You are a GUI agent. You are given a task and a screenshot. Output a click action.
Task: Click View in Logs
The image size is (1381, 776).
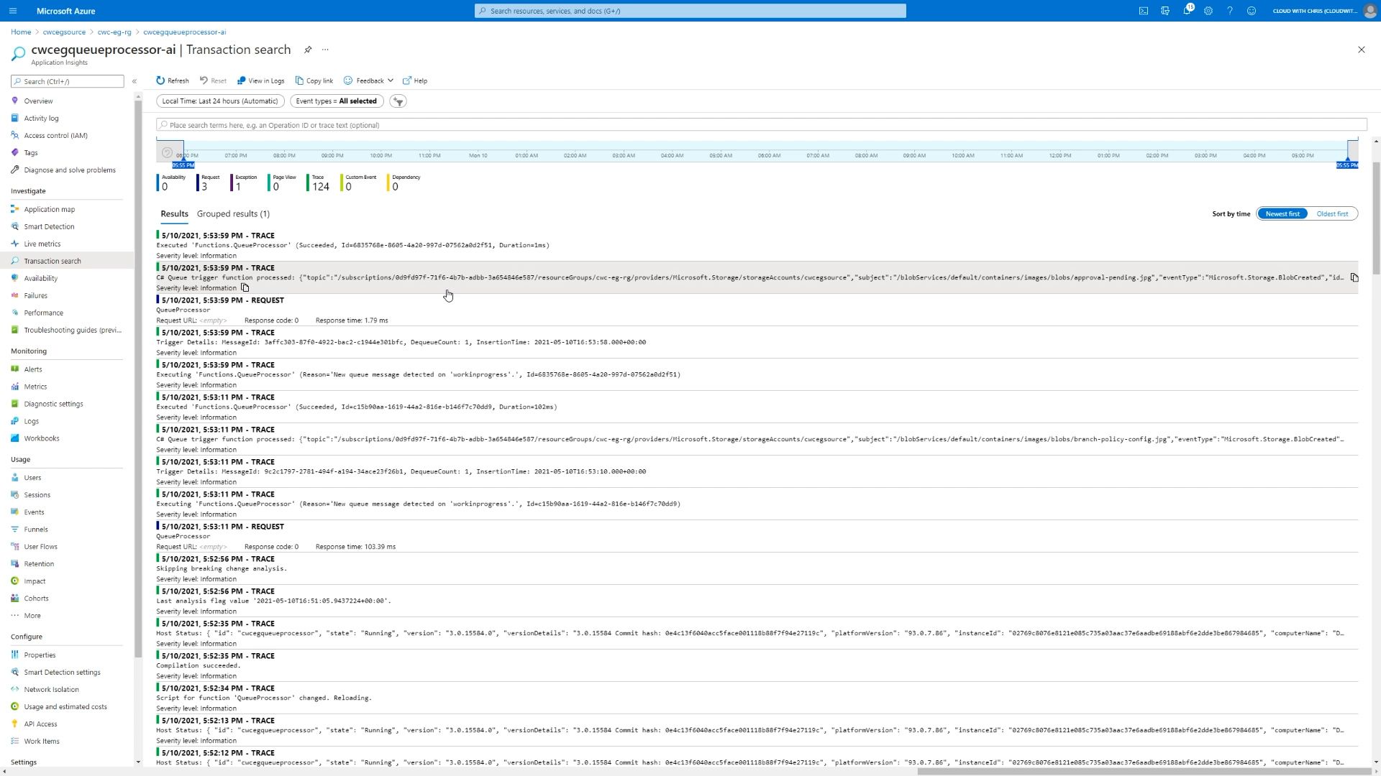261,80
